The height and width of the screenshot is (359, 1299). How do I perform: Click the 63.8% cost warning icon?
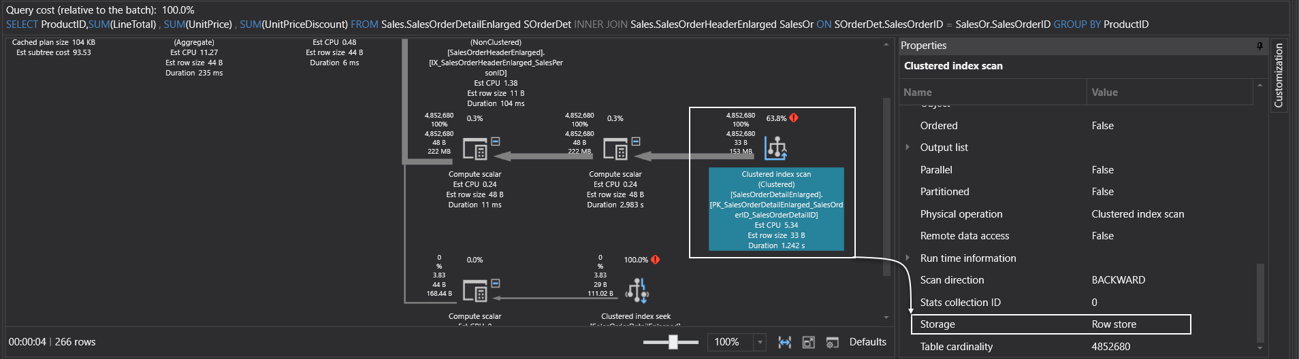(794, 118)
